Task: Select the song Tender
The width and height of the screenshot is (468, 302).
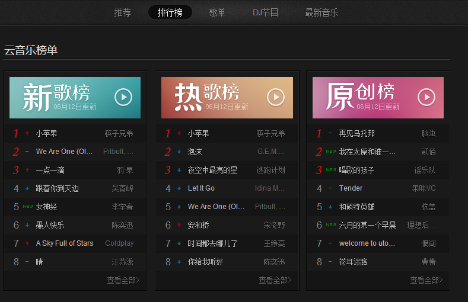Action: click(x=351, y=188)
